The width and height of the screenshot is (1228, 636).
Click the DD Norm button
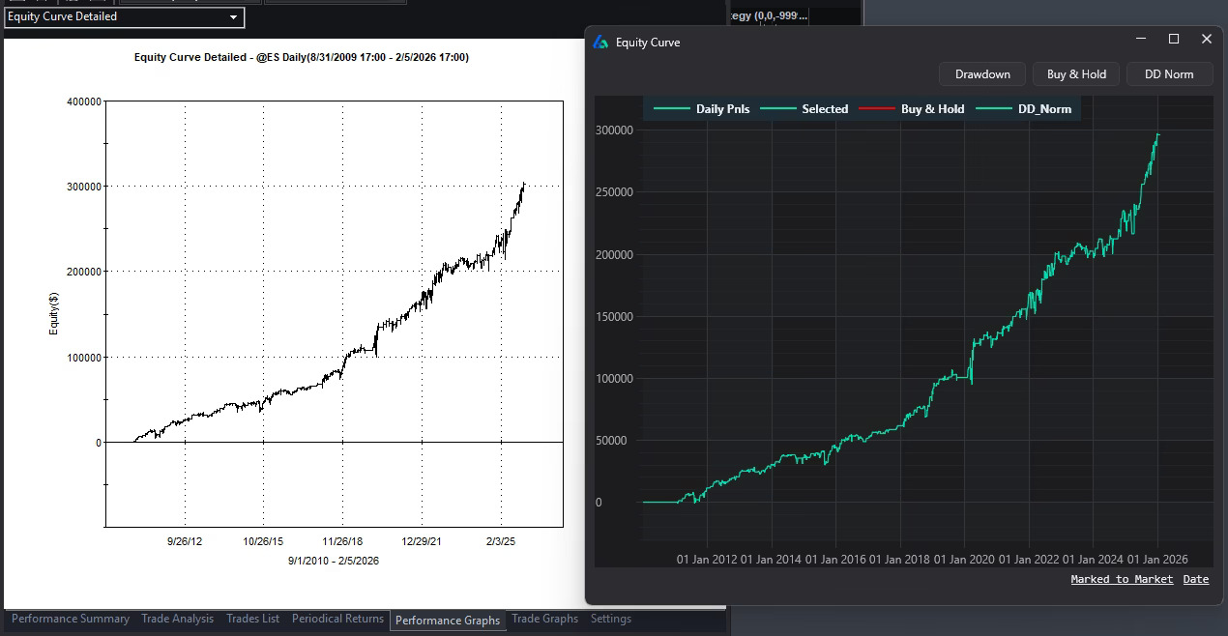tap(1169, 74)
